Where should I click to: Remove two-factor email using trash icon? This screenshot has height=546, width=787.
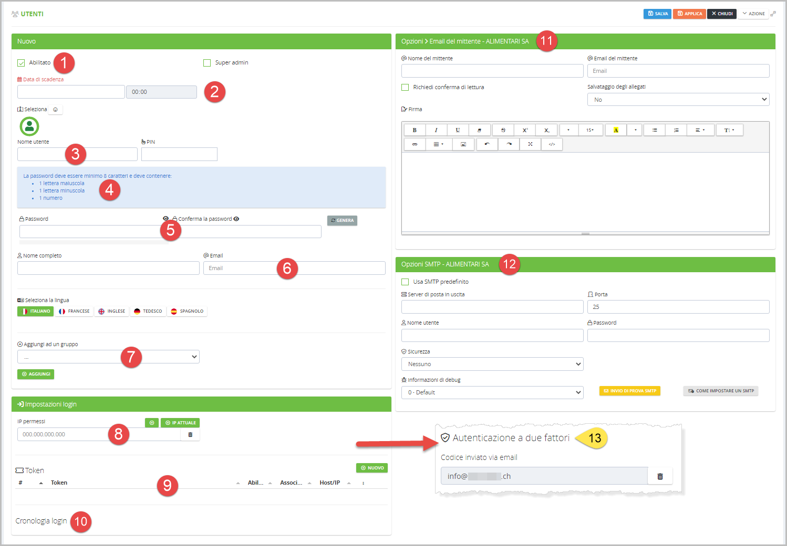click(x=660, y=476)
